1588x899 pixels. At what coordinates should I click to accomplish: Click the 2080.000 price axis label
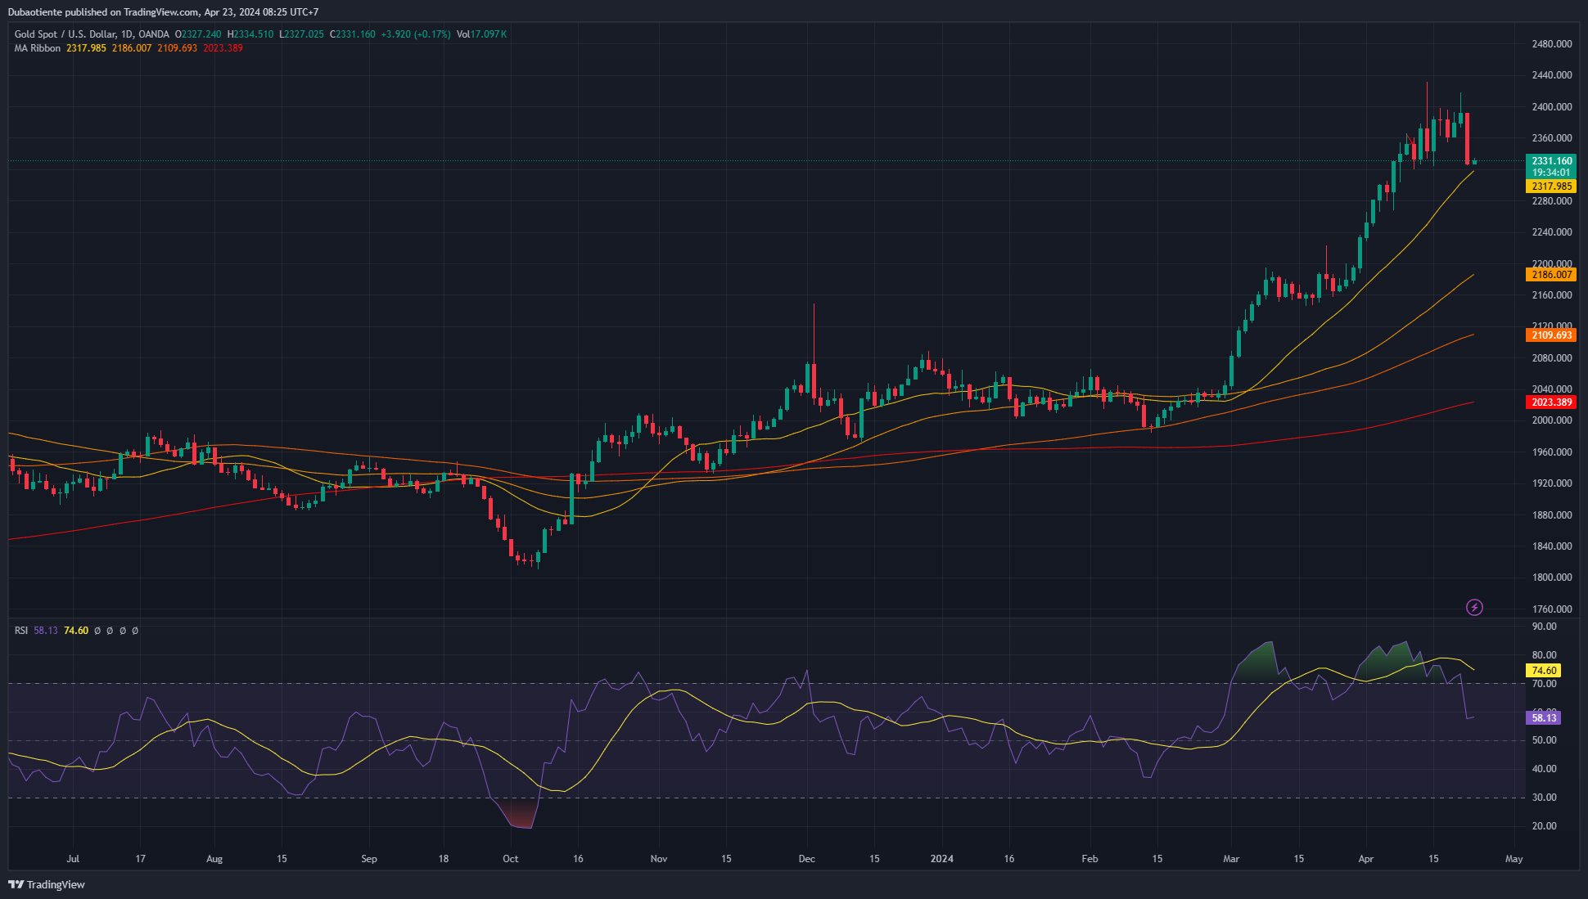click(1552, 358)
